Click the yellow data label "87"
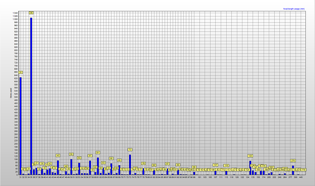Image resolution: width=315 pixels, height=186 pixels. tap(168, 164)
